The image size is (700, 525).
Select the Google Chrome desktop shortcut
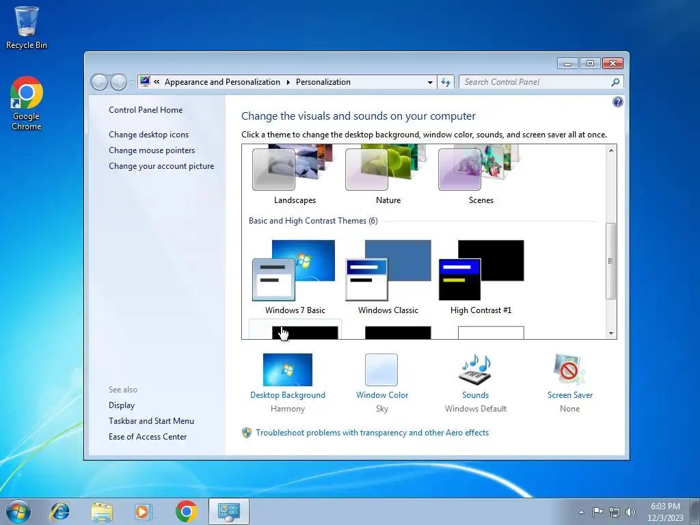[x=27, y=103]
